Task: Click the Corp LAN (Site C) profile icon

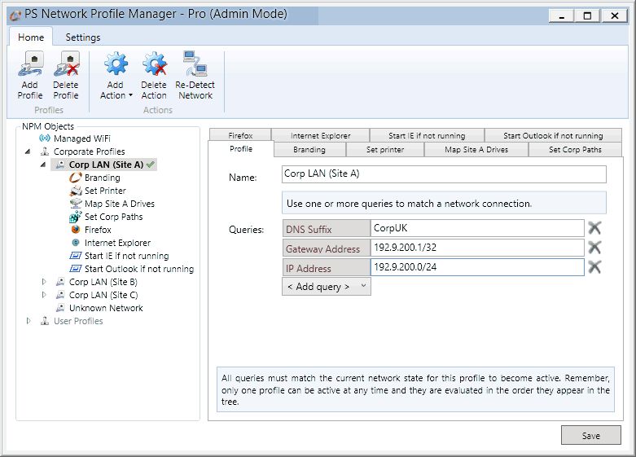Action: tap(60, 295)
